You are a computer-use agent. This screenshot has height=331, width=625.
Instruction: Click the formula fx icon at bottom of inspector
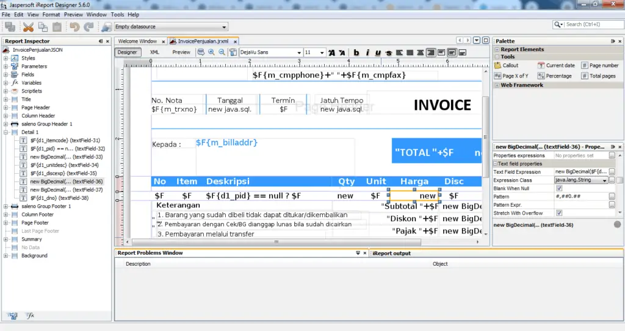[30, 316]
